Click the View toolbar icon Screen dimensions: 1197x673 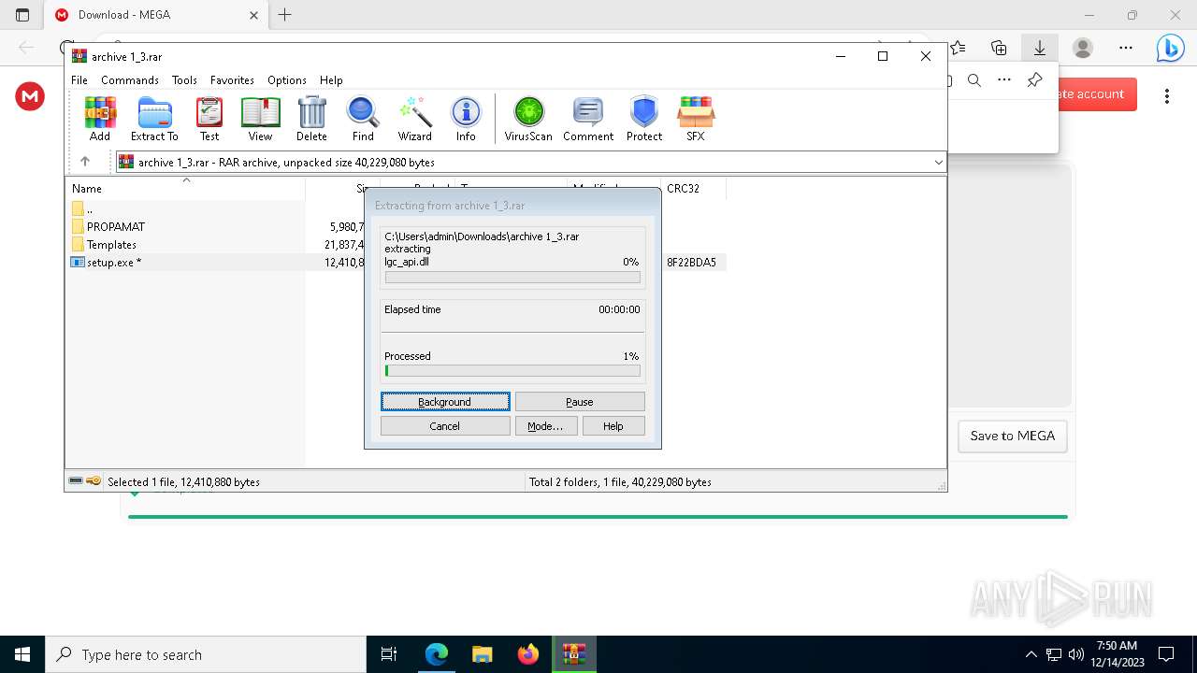pyautogui.click(x=260, y=119)
